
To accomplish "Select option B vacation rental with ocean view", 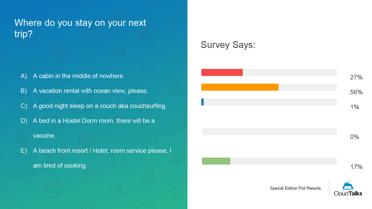I will click(x=84, y=91).
